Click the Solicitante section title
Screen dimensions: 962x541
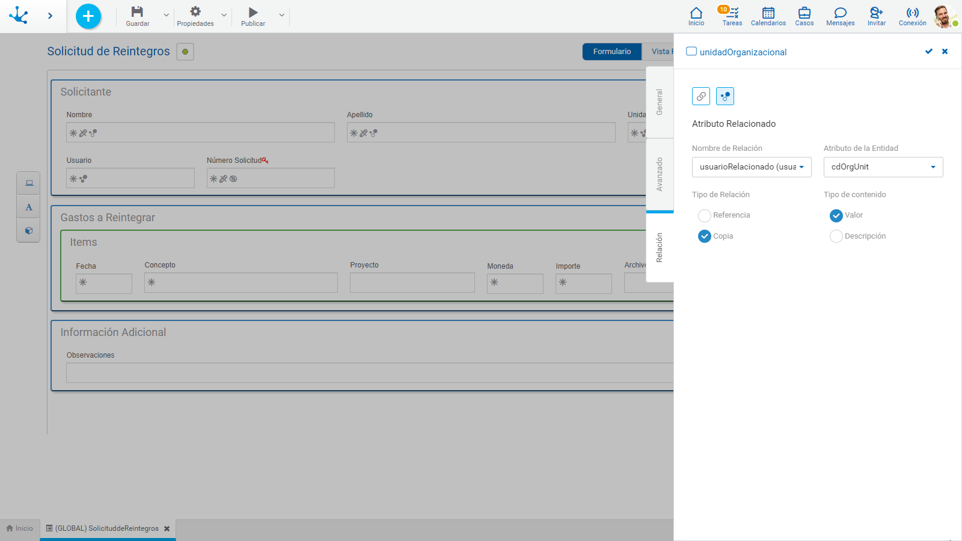pyautogui.click(x=86, y=92)
